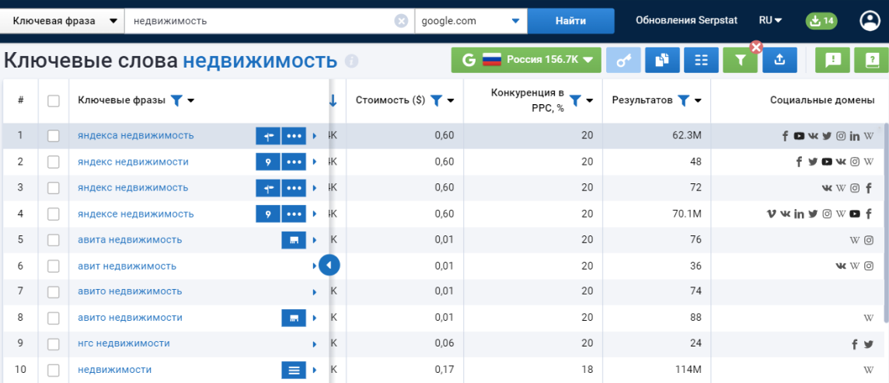The width and height of the screenshot is (889, 383).
Task: Select the row 3 яндекс недвижимость checkbox
Action: pos(54,188)
